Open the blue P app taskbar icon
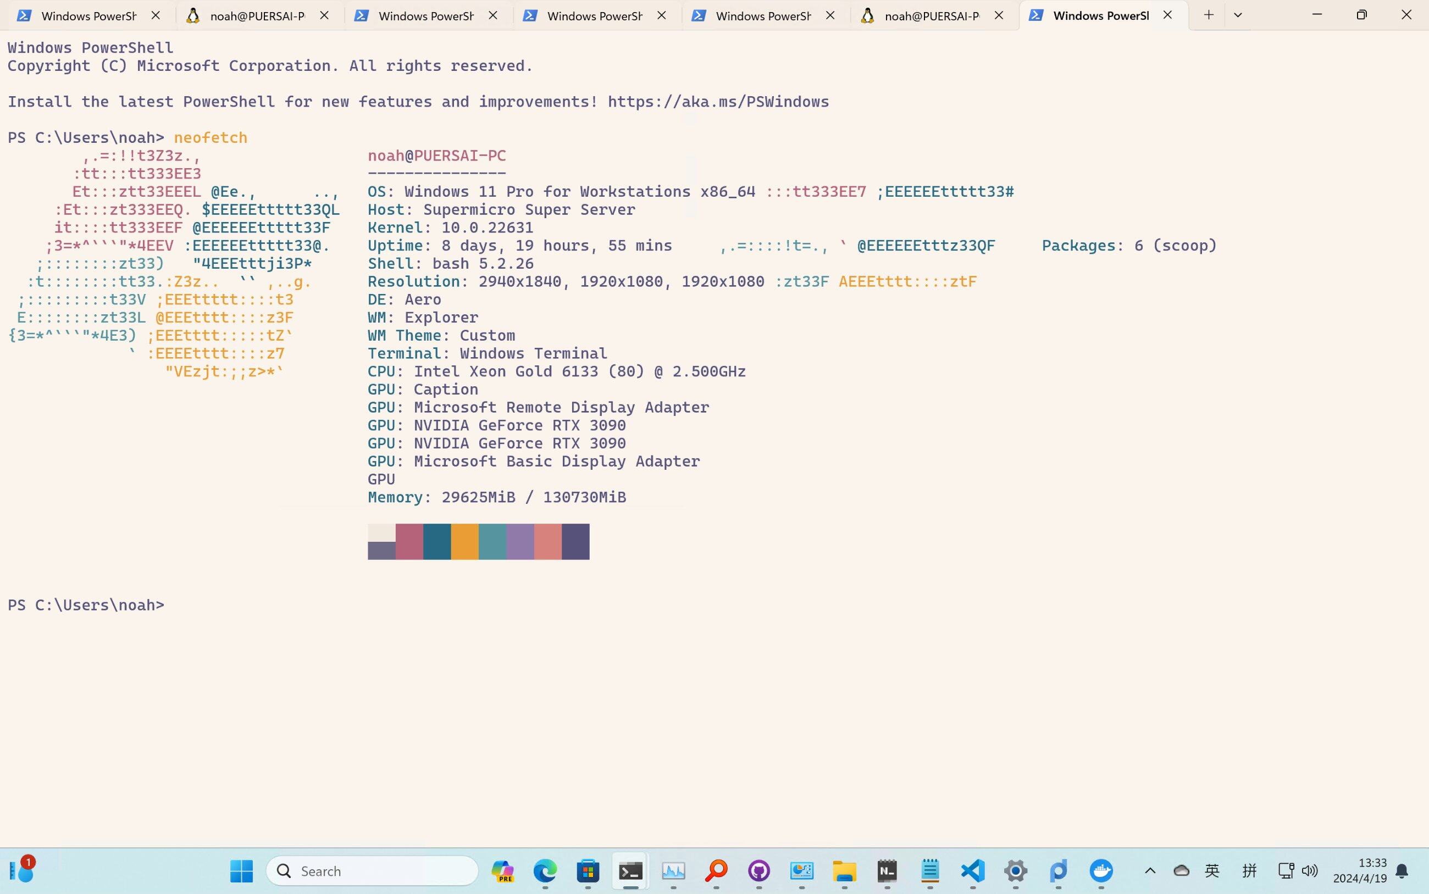Image resolution: width=1429 pixels, height=894 pixels. (1059, 871)
